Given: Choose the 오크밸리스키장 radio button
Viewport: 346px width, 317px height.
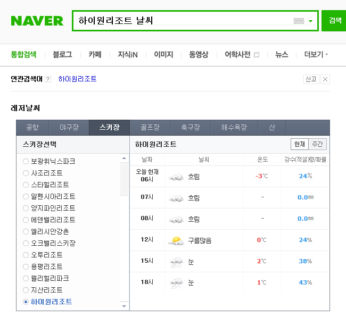Looking at the screenshot, I should point(26,244).
